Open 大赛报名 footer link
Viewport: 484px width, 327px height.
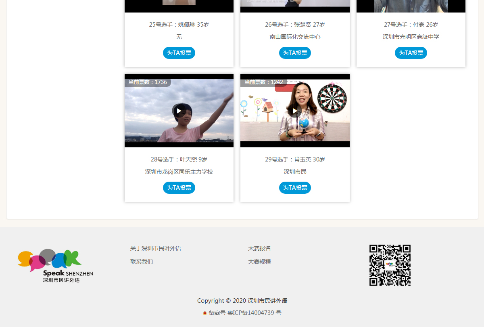(x=259, y=248)
